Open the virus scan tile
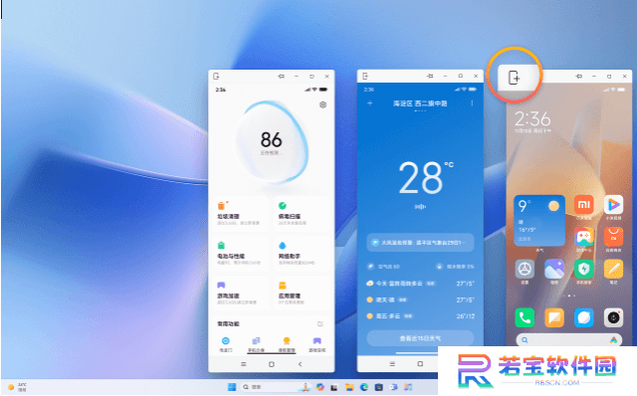The width and height of the screenshot is (637, 396). [302, 214]
